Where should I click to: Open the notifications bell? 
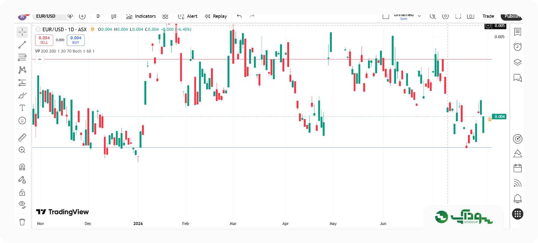[518, 198]
